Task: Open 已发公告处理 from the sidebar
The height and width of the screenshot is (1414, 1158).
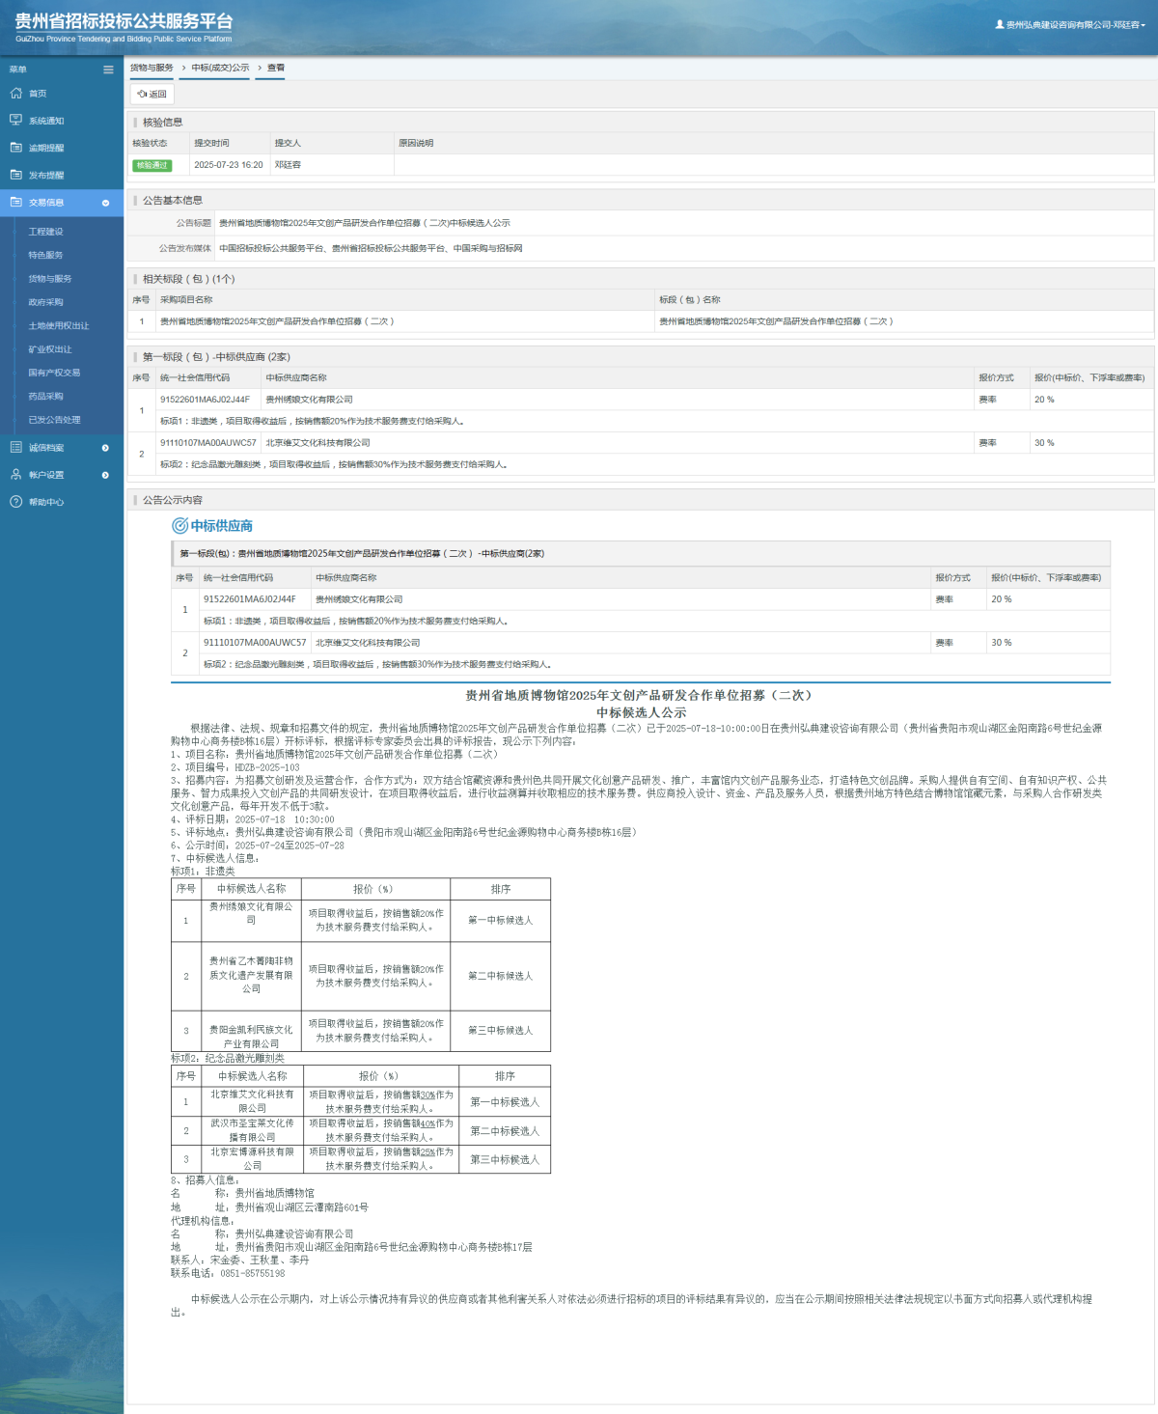Action: [54, 420]
